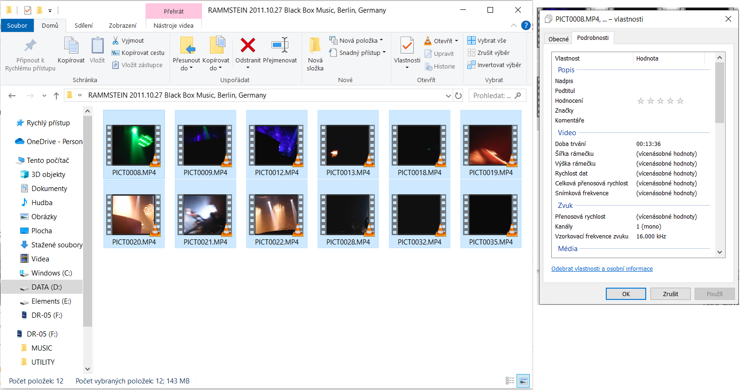Select Podrobnosti tab in properties dialog
The image size is (742, 390).
tap(593, 38)
